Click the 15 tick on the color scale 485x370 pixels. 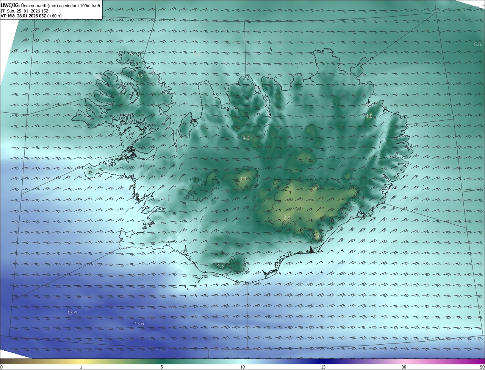[323, 367]
